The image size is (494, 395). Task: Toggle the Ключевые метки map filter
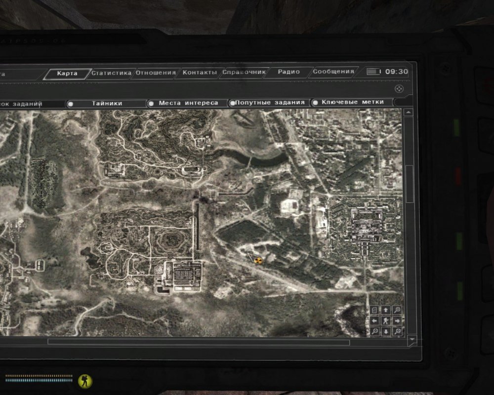click(x=352, y=102)
